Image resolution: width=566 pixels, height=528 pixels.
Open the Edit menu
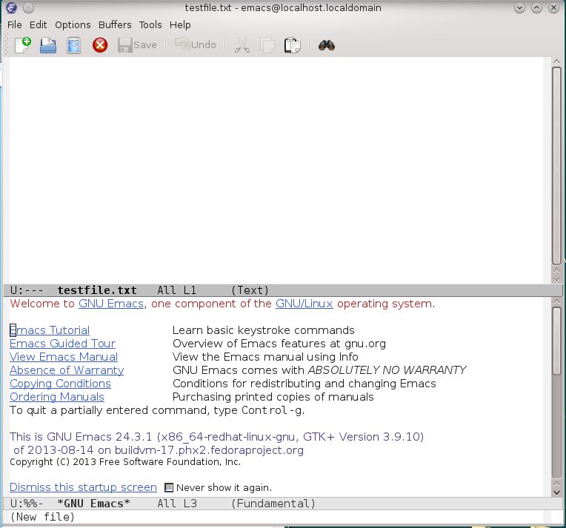pos(38,25)
